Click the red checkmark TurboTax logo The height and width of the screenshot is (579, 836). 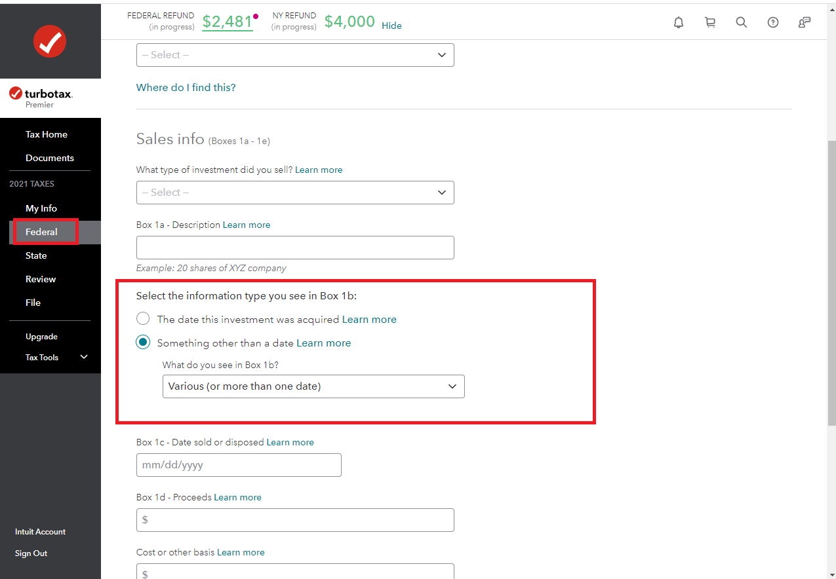pyautogui.click(x=50, y=42)
